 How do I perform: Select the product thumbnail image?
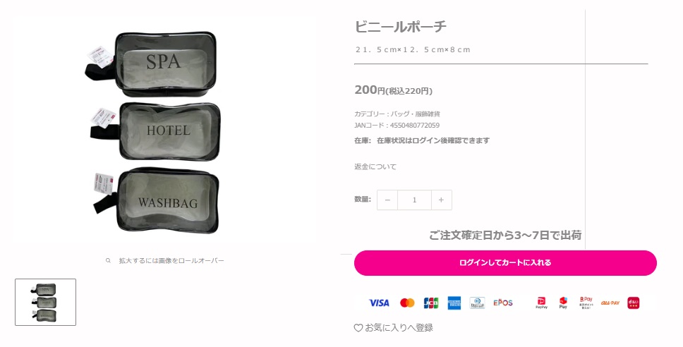pyautogui.click(x=45, y=302)
